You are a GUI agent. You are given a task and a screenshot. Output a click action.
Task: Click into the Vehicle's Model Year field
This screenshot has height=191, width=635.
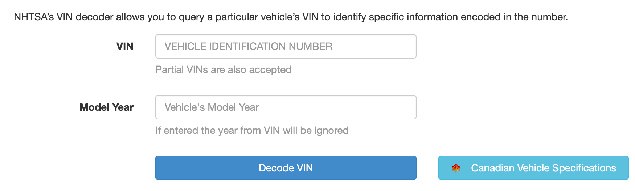tap(286, 107)
